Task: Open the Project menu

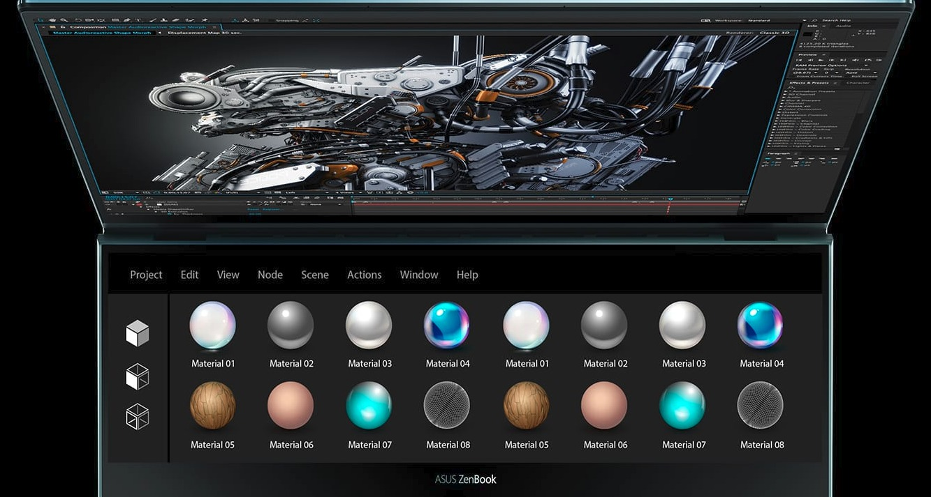Action: 146,275
